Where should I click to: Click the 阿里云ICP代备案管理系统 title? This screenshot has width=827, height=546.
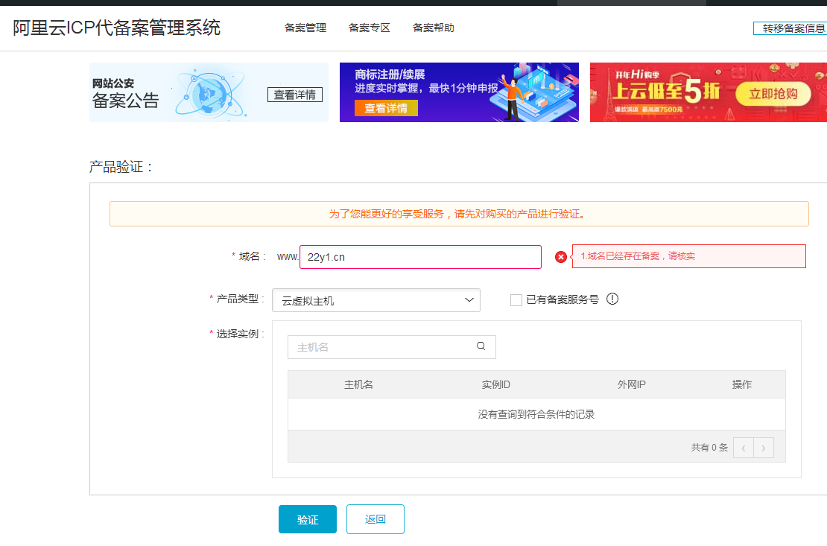[x=116, y=28]
